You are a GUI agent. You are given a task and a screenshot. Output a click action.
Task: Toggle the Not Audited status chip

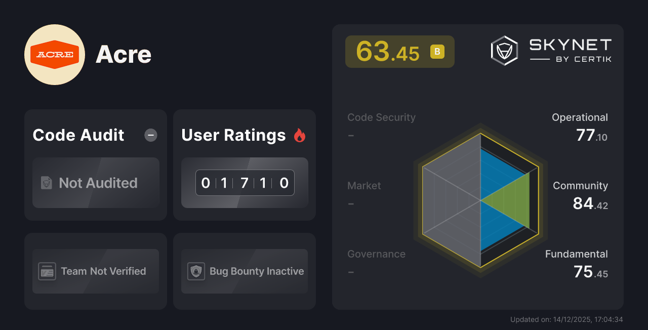[x=96, y=183]
